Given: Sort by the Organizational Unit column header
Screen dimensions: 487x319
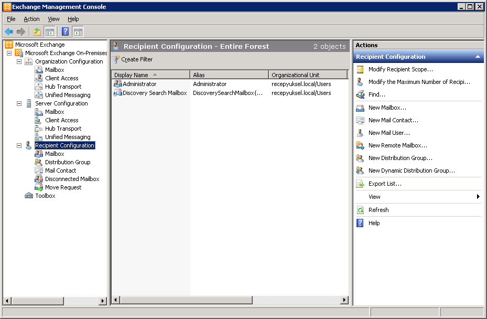Looking at the screenshot, I should pyautogui.click(x=308, y=75).
